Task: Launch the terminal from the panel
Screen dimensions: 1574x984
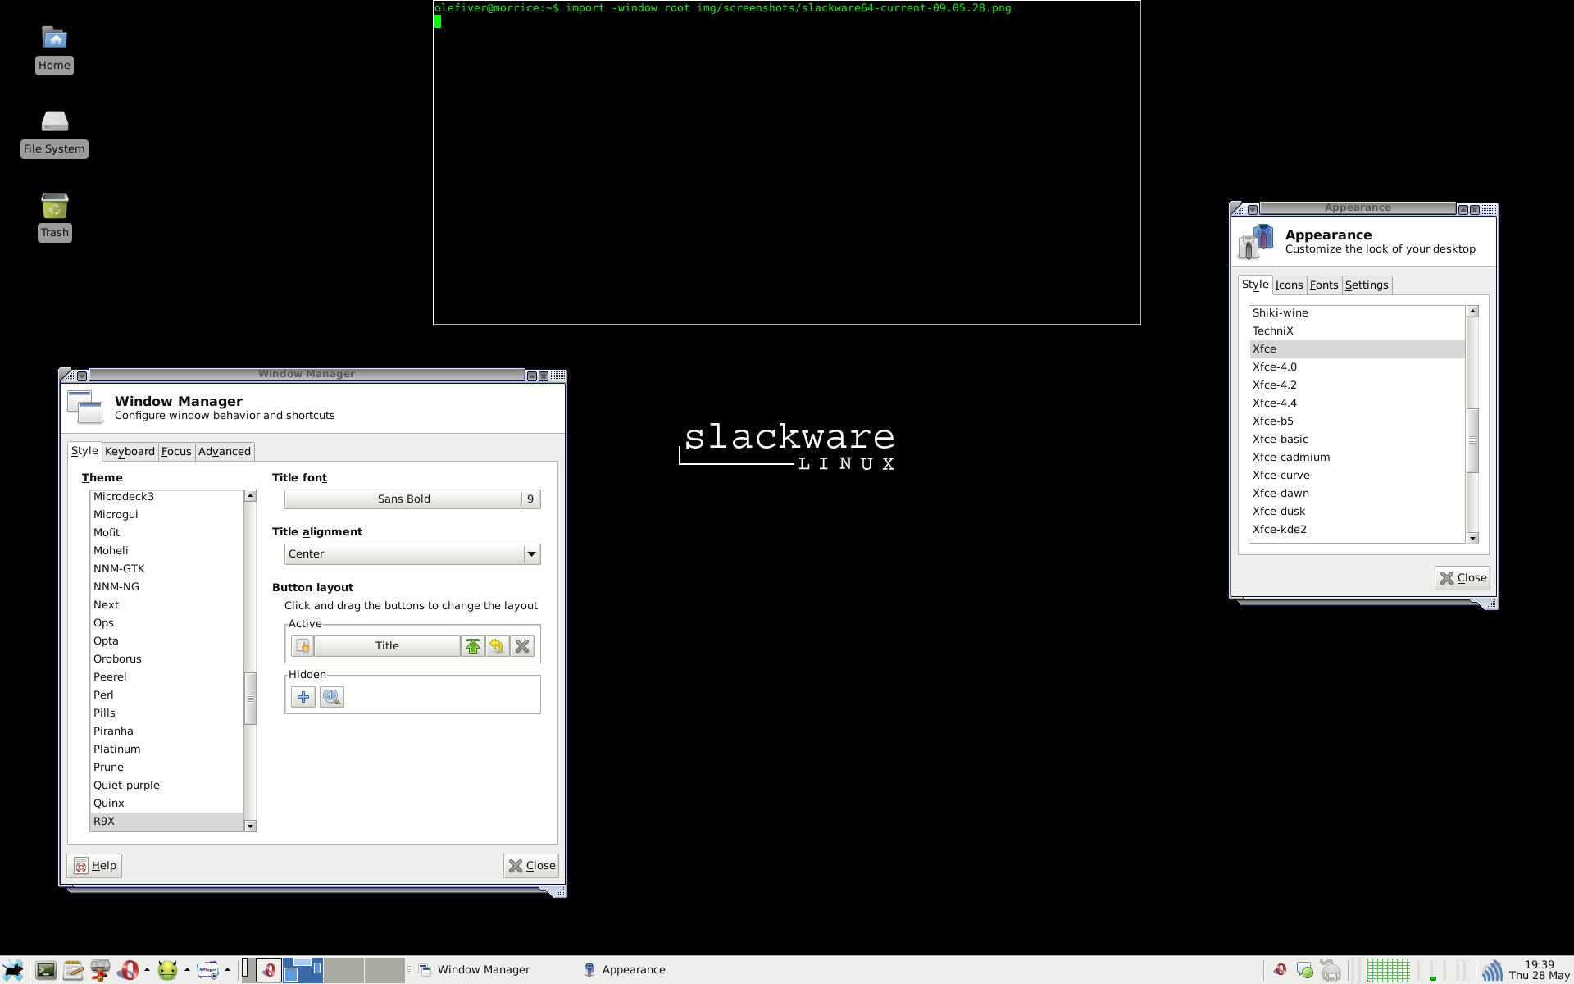Action: (46, 970)
